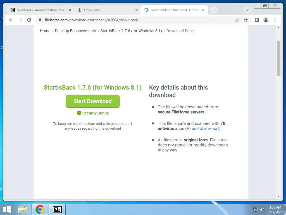The image size is (286, 215).
Task: Close the Windows 7 Transformation Pack tab
Action: pyautogui.click(x=70, y=10)
